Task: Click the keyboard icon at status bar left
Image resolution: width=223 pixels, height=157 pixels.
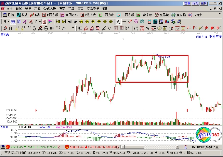Action: [3, 147]
